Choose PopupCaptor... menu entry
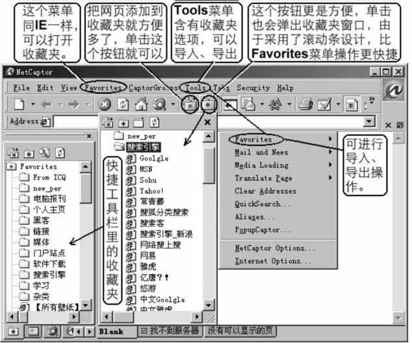Image resolution: width=412 pixels, height=343 pixels. click(x=279, y=230)
